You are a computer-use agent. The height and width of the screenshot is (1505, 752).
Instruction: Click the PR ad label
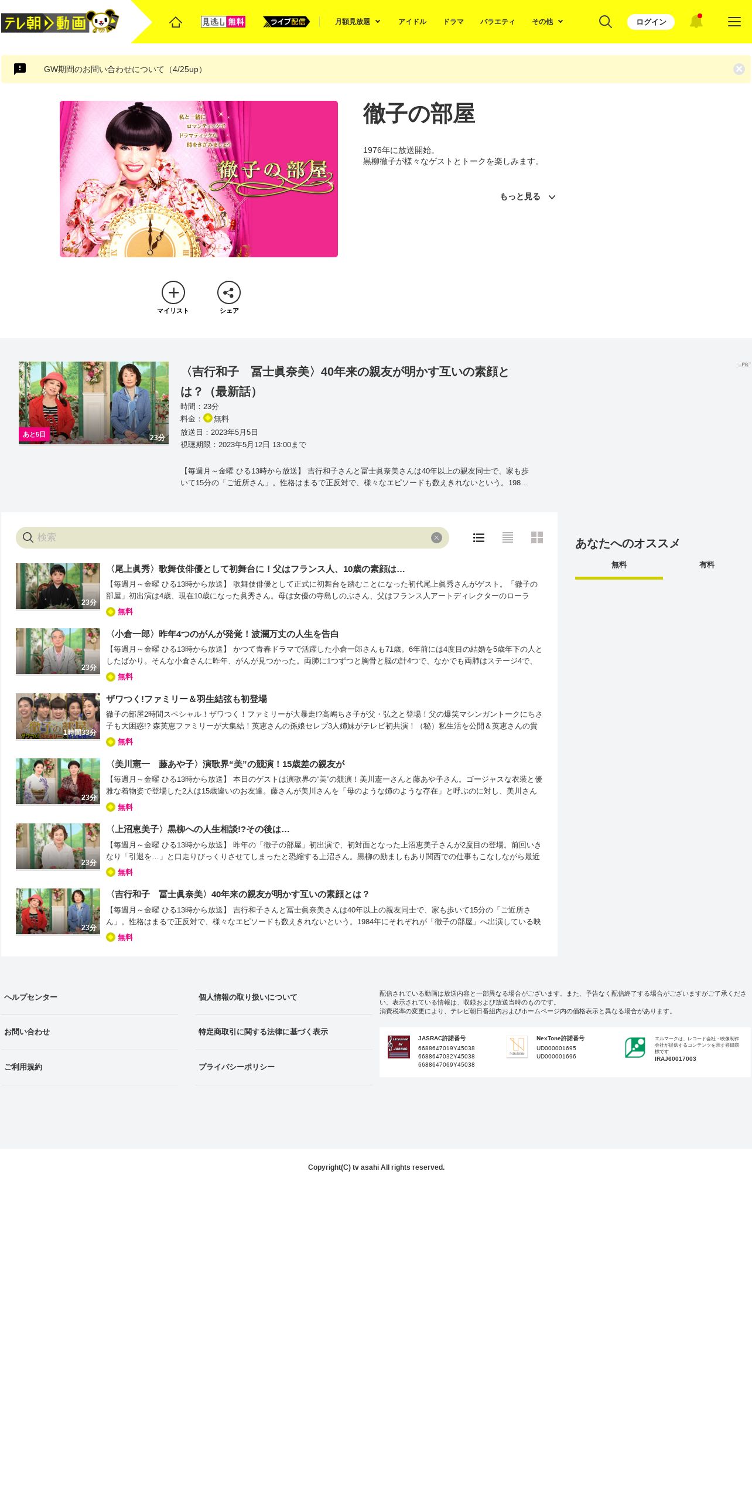tap(743, 365)
